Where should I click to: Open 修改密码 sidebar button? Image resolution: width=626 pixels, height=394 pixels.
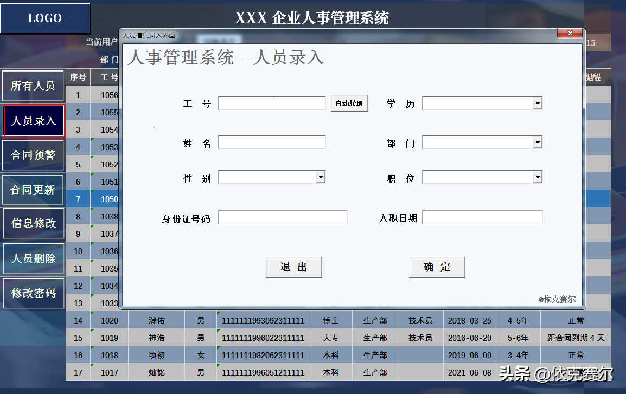[x=33, y=294]
